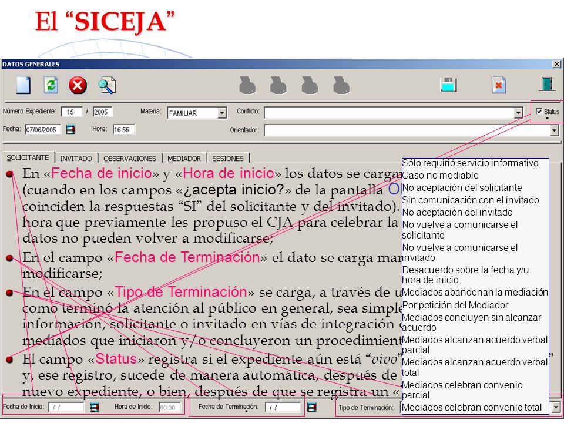Expand the Conflicto dropdown arrow
Screen dimensions: 564x423
click(518, 113)
